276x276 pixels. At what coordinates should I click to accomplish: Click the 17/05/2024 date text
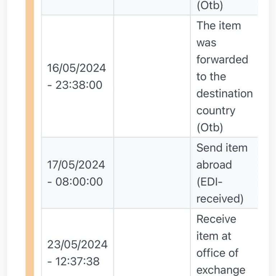[x=76, y=165]
